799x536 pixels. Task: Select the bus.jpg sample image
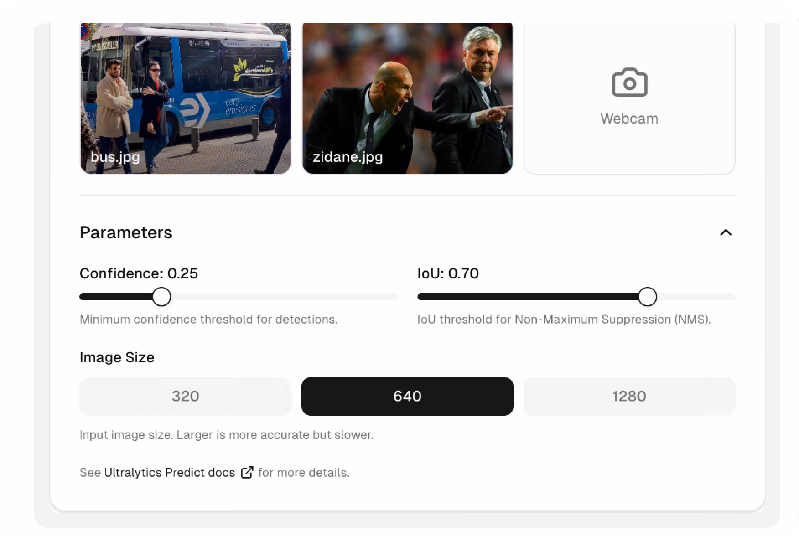point(185,98)
